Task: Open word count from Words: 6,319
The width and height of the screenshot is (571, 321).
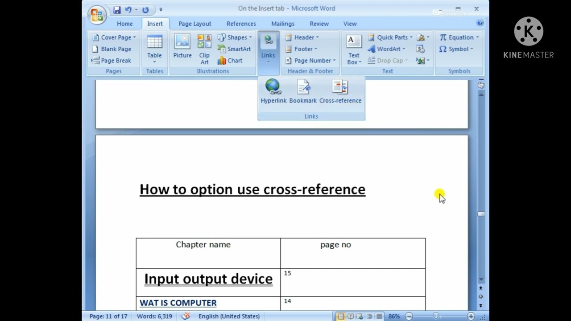Action: 154,316
